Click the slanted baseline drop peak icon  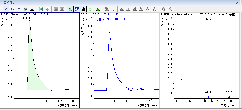coord(154,9)
